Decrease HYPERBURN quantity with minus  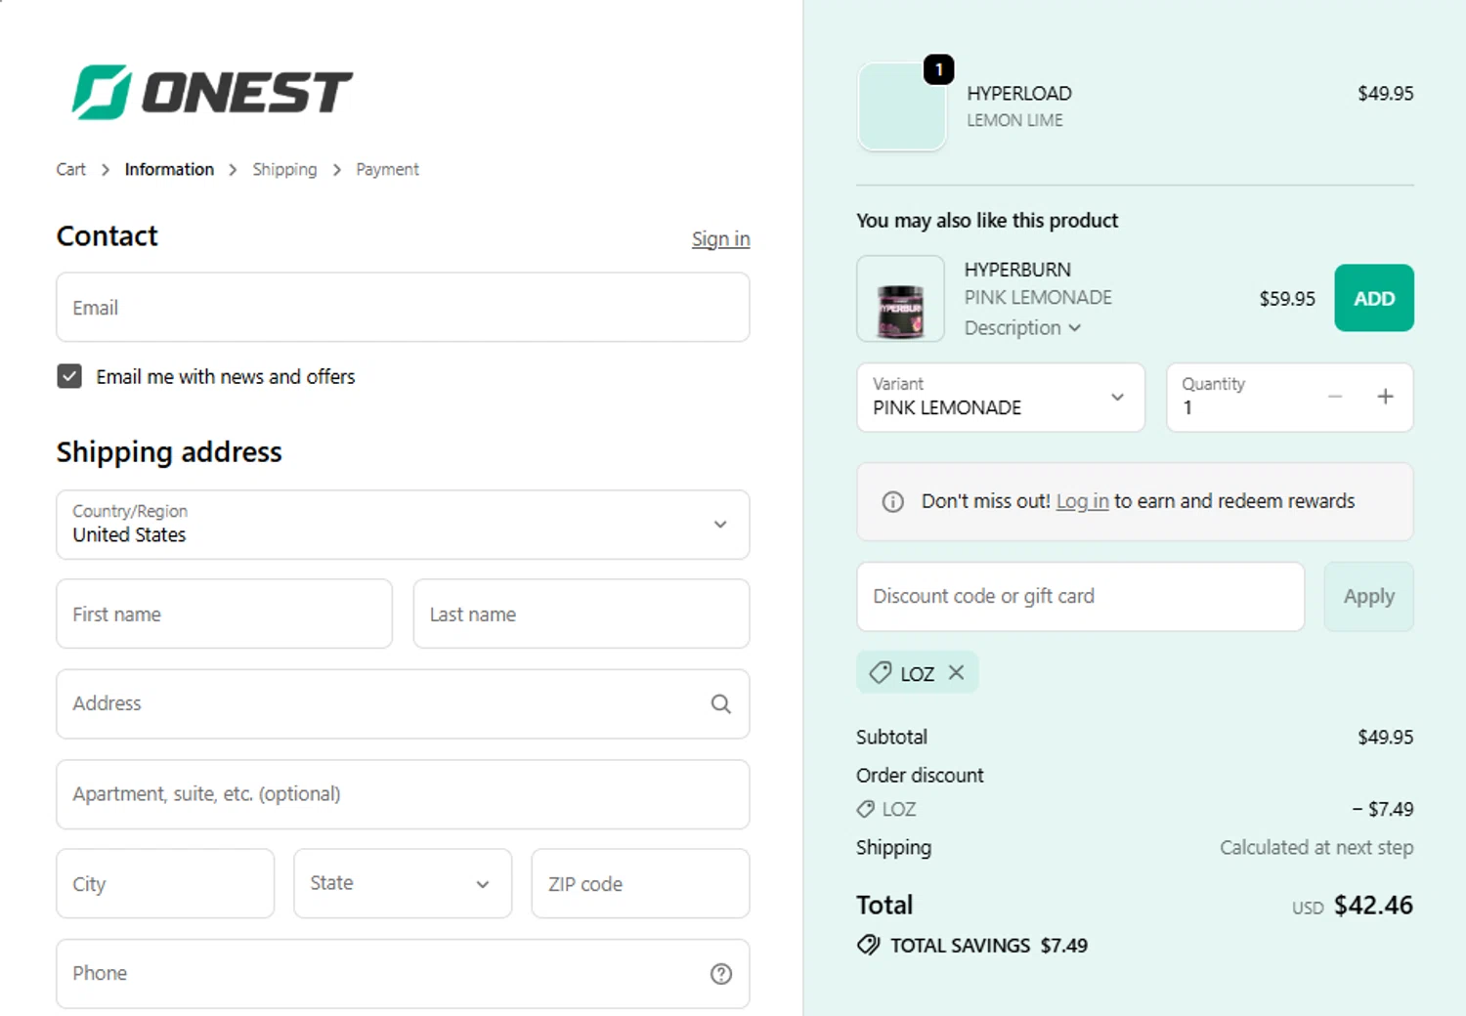(x=1335, y=397)
